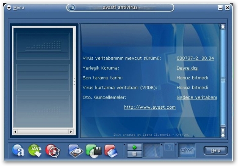Viewport: 238px width, 166px height.
Task: Click the 'Virüs kurtarma veritabanı (VRDB):' label
Action: [x=120, y=88]
